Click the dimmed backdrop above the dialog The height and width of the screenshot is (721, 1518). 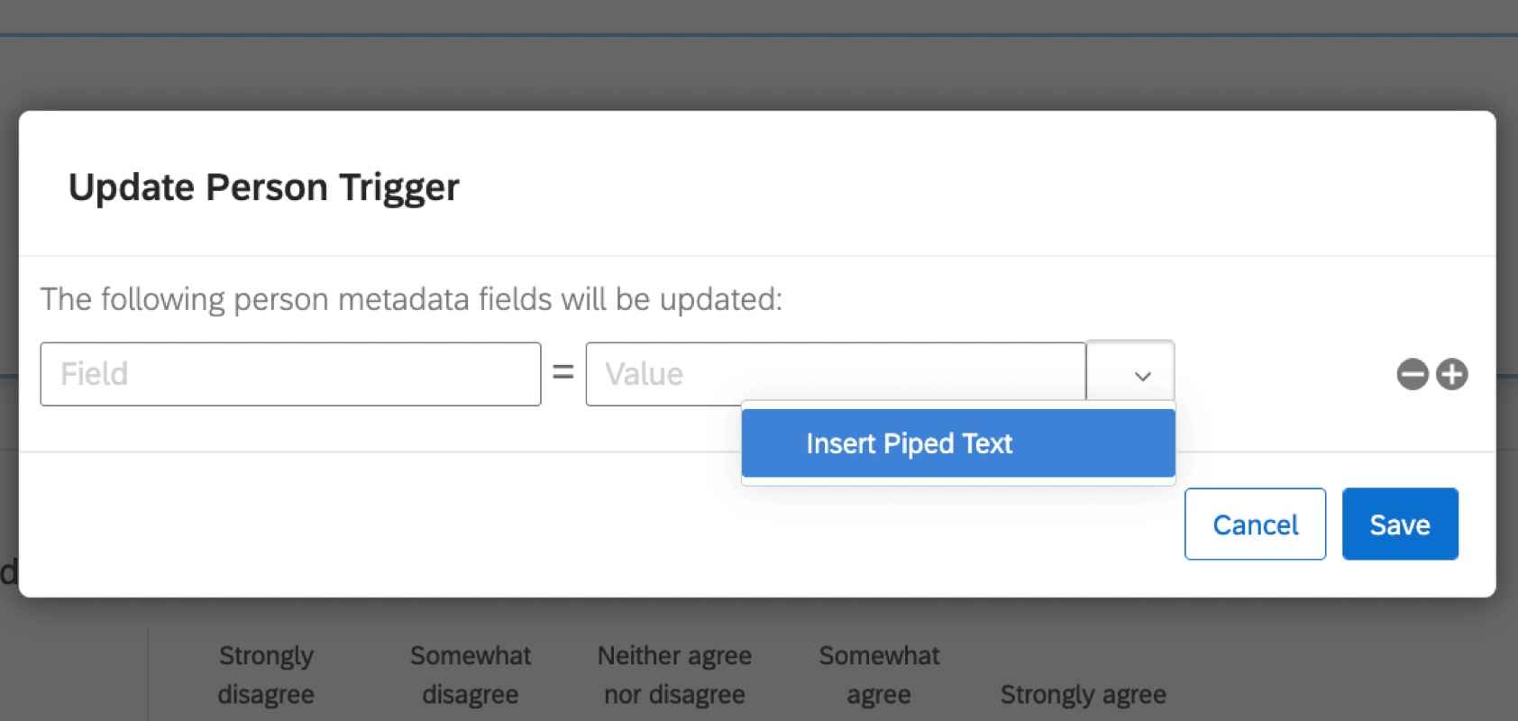point(757,72)
